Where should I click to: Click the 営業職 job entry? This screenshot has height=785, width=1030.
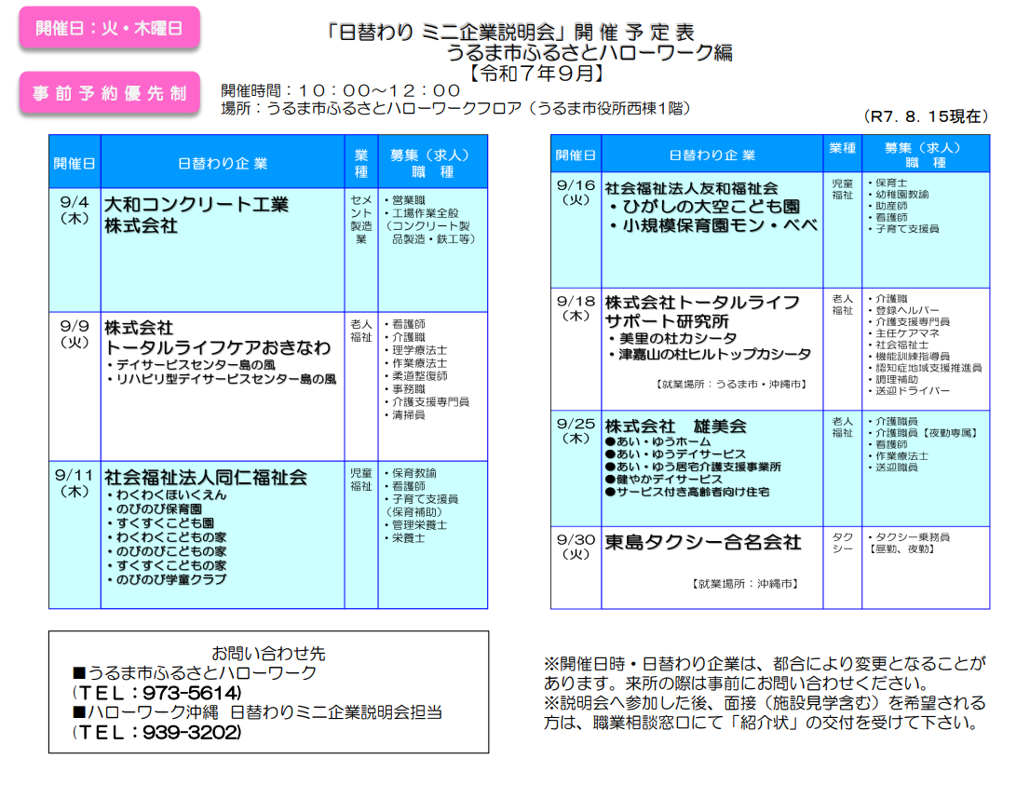coord(404,199)
